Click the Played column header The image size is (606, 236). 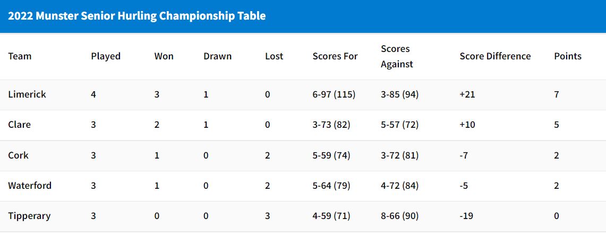point(106,56)
